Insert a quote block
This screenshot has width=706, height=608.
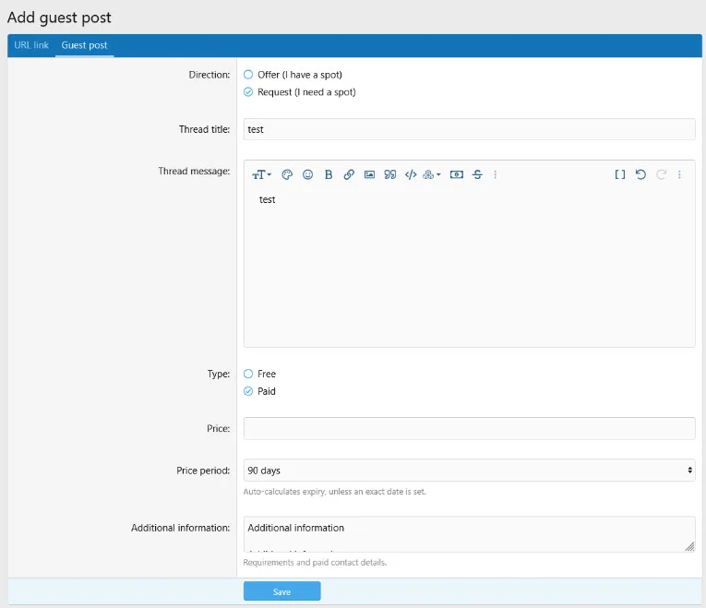coord(390,174)
